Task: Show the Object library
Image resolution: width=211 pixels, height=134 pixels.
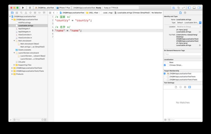Action: click(x=185, y=87)
